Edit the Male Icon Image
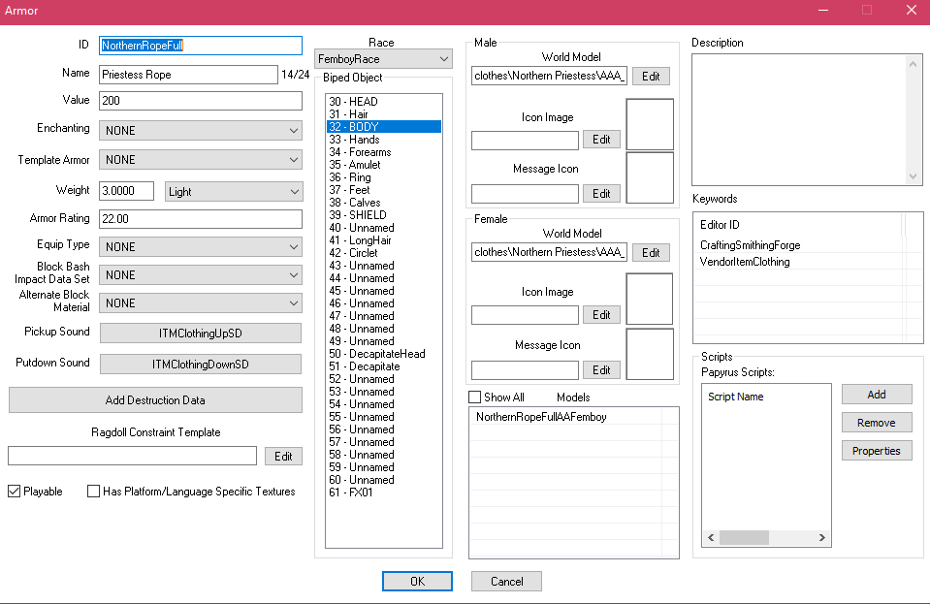 coord(601,140)
